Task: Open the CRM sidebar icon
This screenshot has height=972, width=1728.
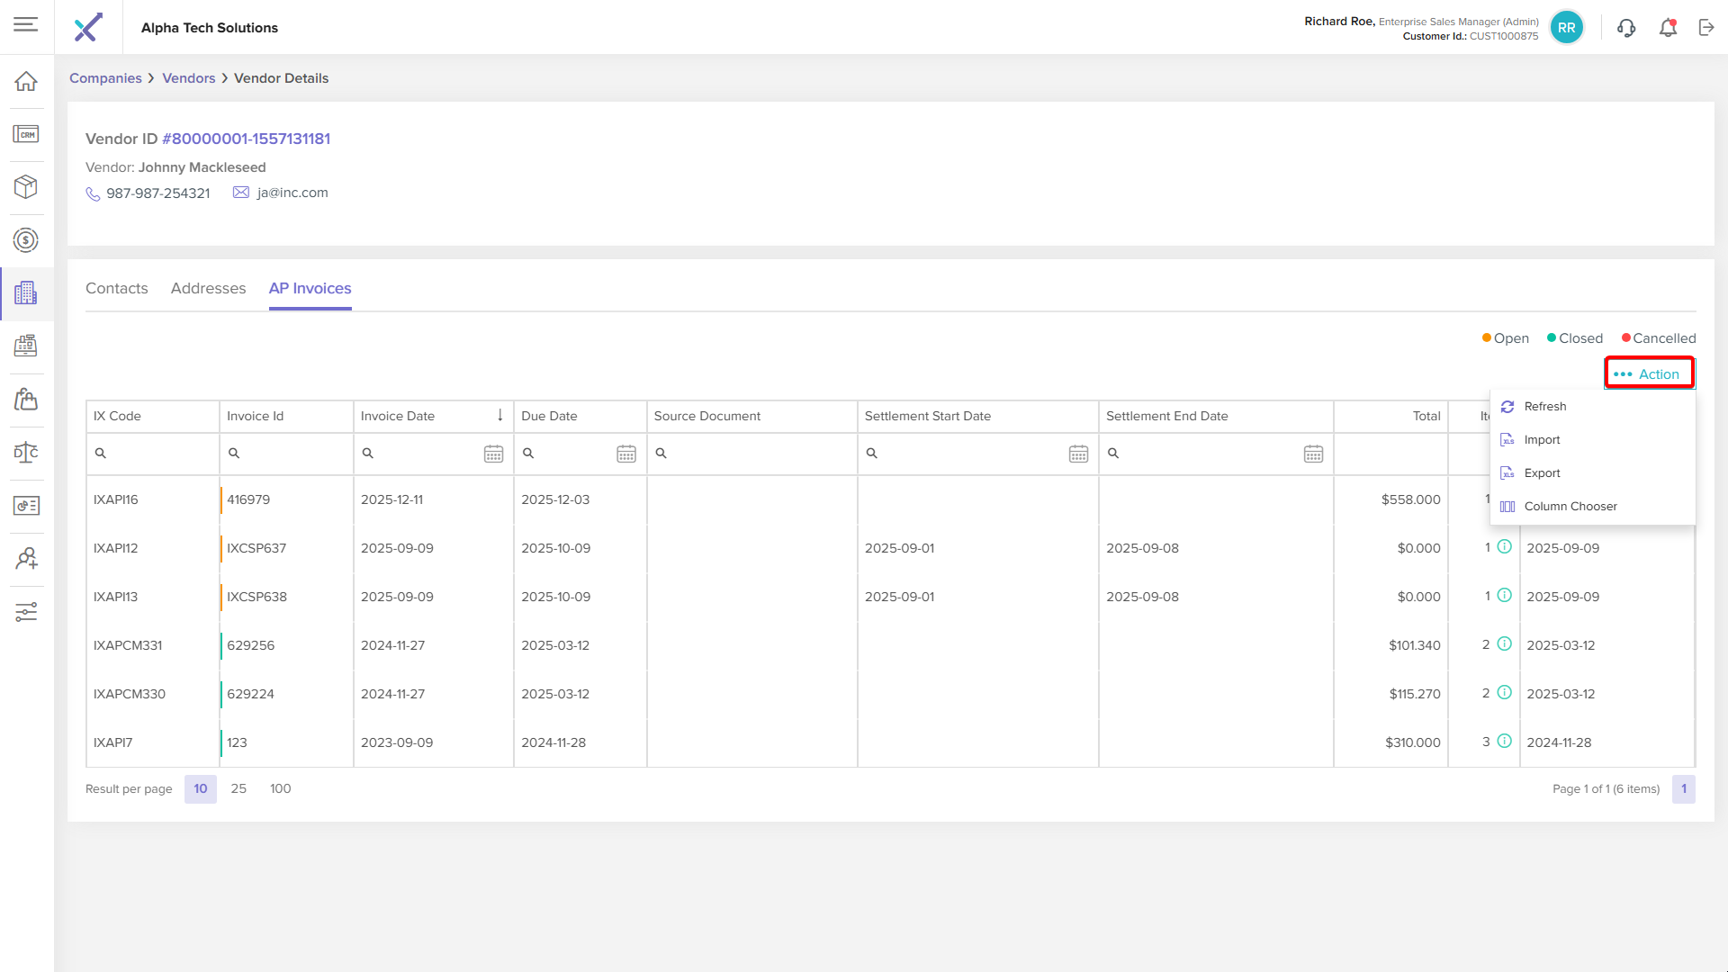Action: [26, 134]
